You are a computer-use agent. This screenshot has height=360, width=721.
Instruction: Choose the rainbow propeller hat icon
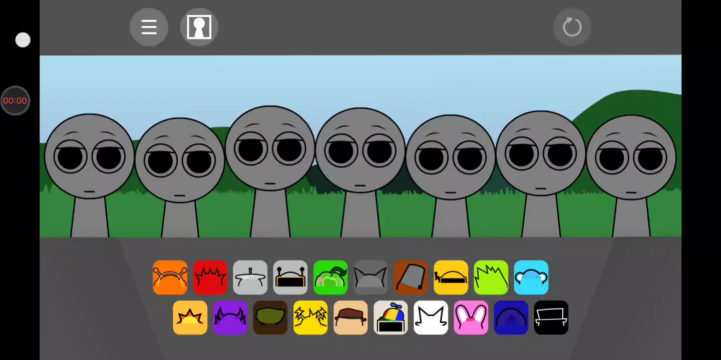coord(391,317)
